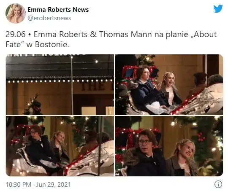Click the Jun 29, 2021 date
The width and height of the screenshot is (228, 191).
53,185
